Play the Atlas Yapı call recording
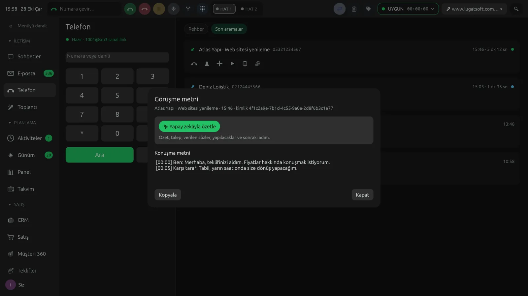 232,64
